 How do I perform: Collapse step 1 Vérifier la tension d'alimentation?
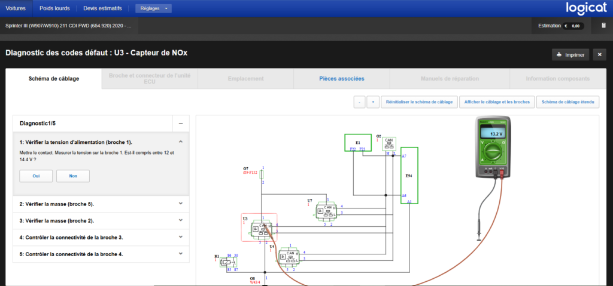[x=181, y=142]
